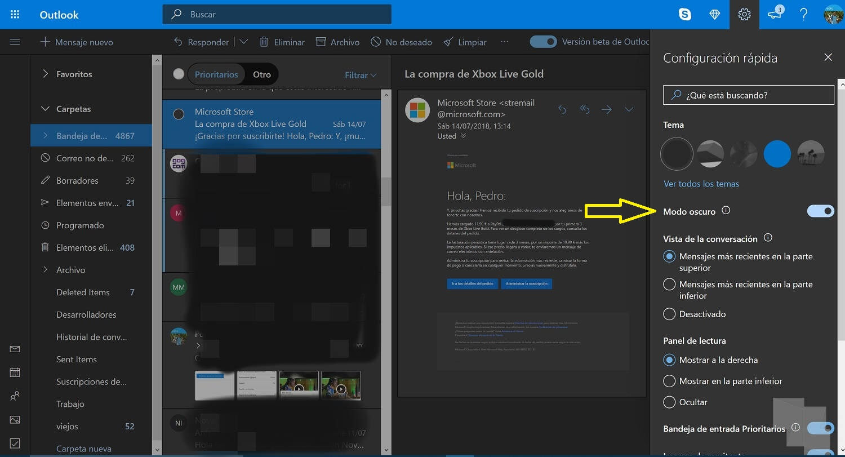Click No deseado in the toolbar

click(x=402, y=42)
